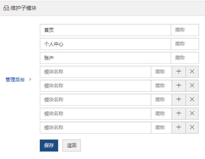The height and width of the screenshot is (159, 205).
Task: Focus the 首页 module name field
Action: pos(105,30)
